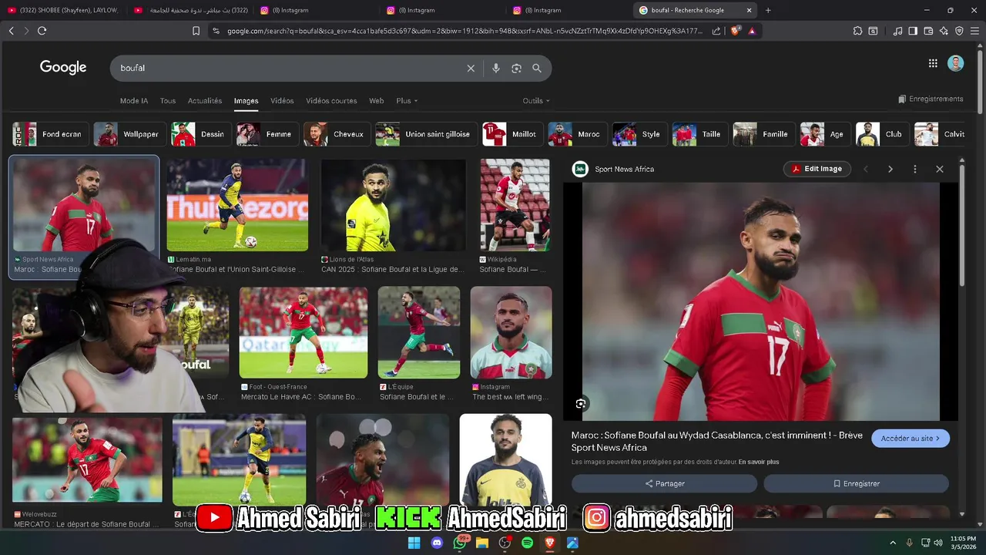Open the Brave Shields icon
Image resolution: width=986 pixels, height=555 pixels.
735,31
